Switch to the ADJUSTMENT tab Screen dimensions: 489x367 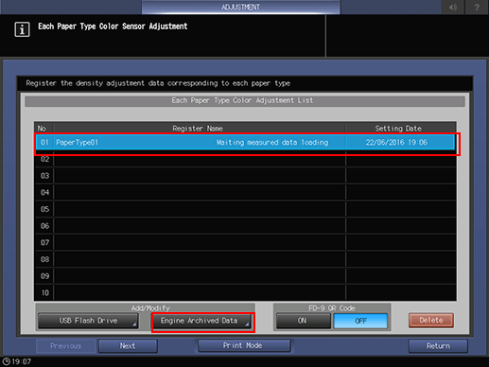(240, 7)
